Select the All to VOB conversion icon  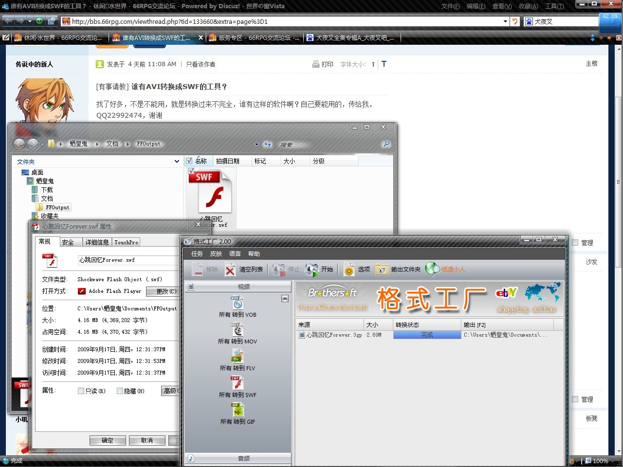click(238, 303)
